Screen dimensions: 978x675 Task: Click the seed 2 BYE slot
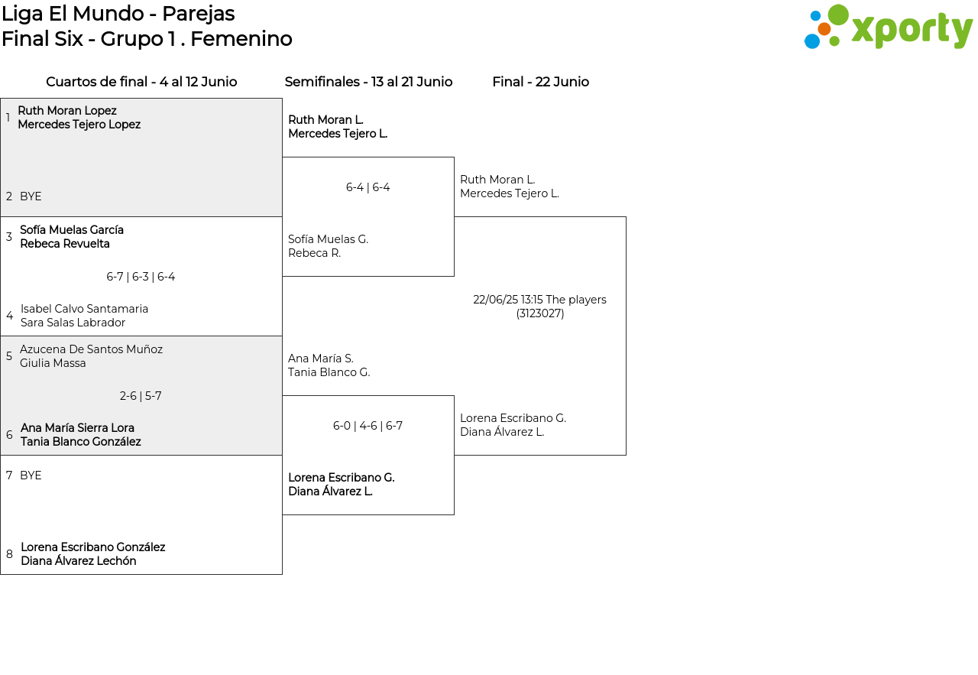(31, 196)
